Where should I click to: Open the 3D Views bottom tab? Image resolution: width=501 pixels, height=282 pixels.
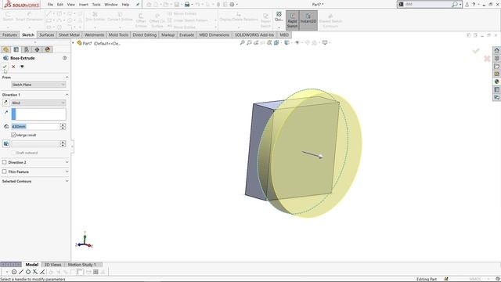pyautogui.click(x=52, y=265)
